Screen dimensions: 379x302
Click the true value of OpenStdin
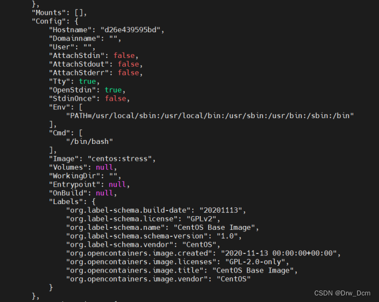(x=113, y=90)
